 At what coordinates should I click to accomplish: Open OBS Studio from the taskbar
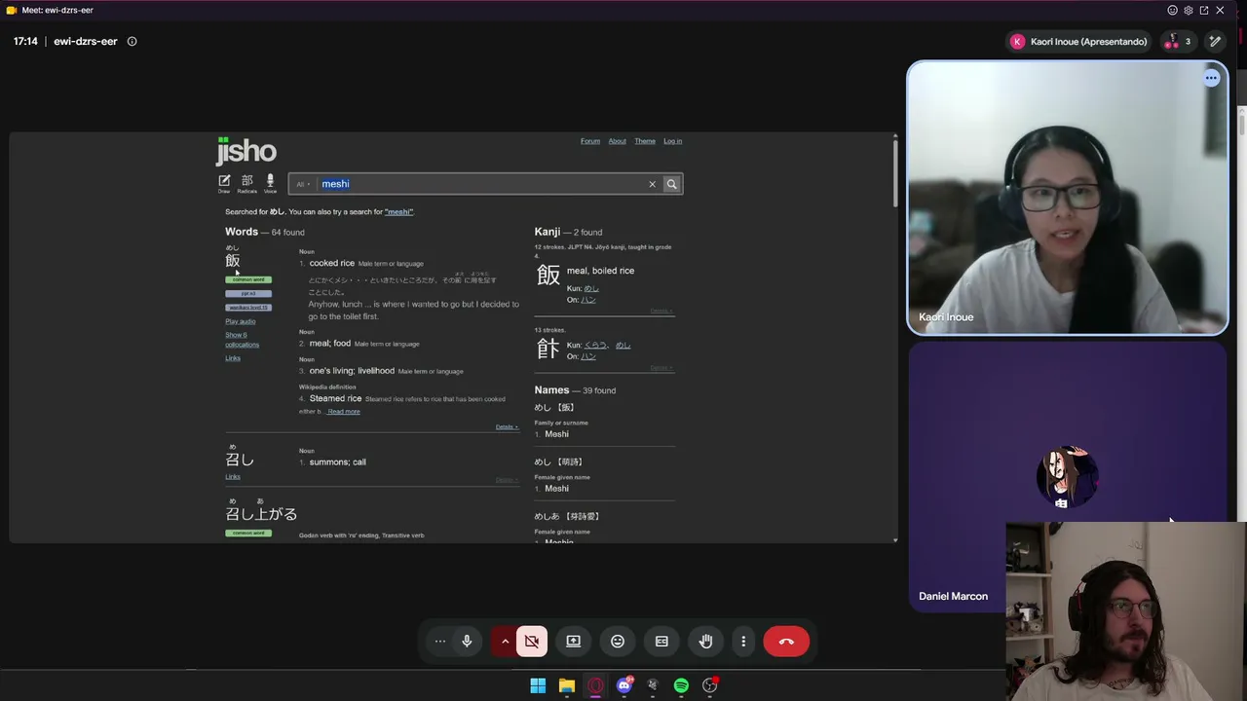tap(710, 685)
